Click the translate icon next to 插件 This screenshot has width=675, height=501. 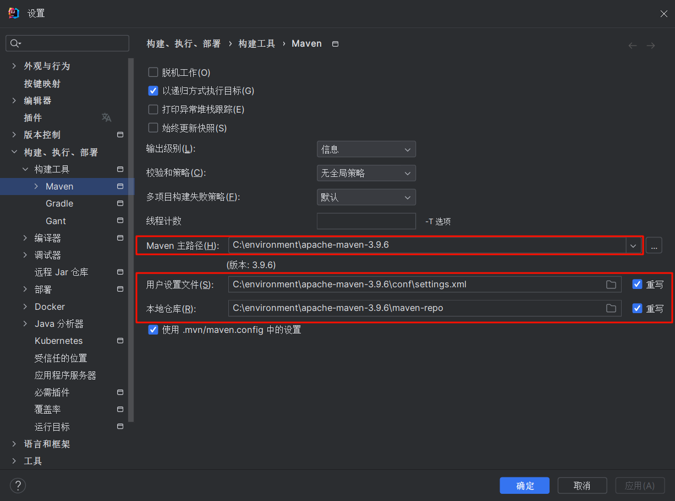tap(106, 118)
